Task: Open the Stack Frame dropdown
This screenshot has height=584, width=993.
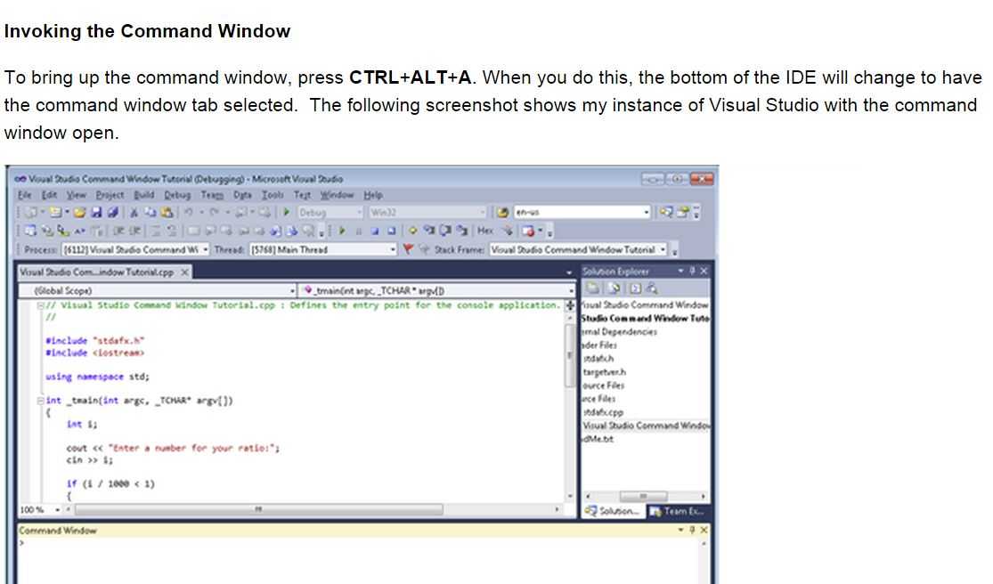Action: 663,250
